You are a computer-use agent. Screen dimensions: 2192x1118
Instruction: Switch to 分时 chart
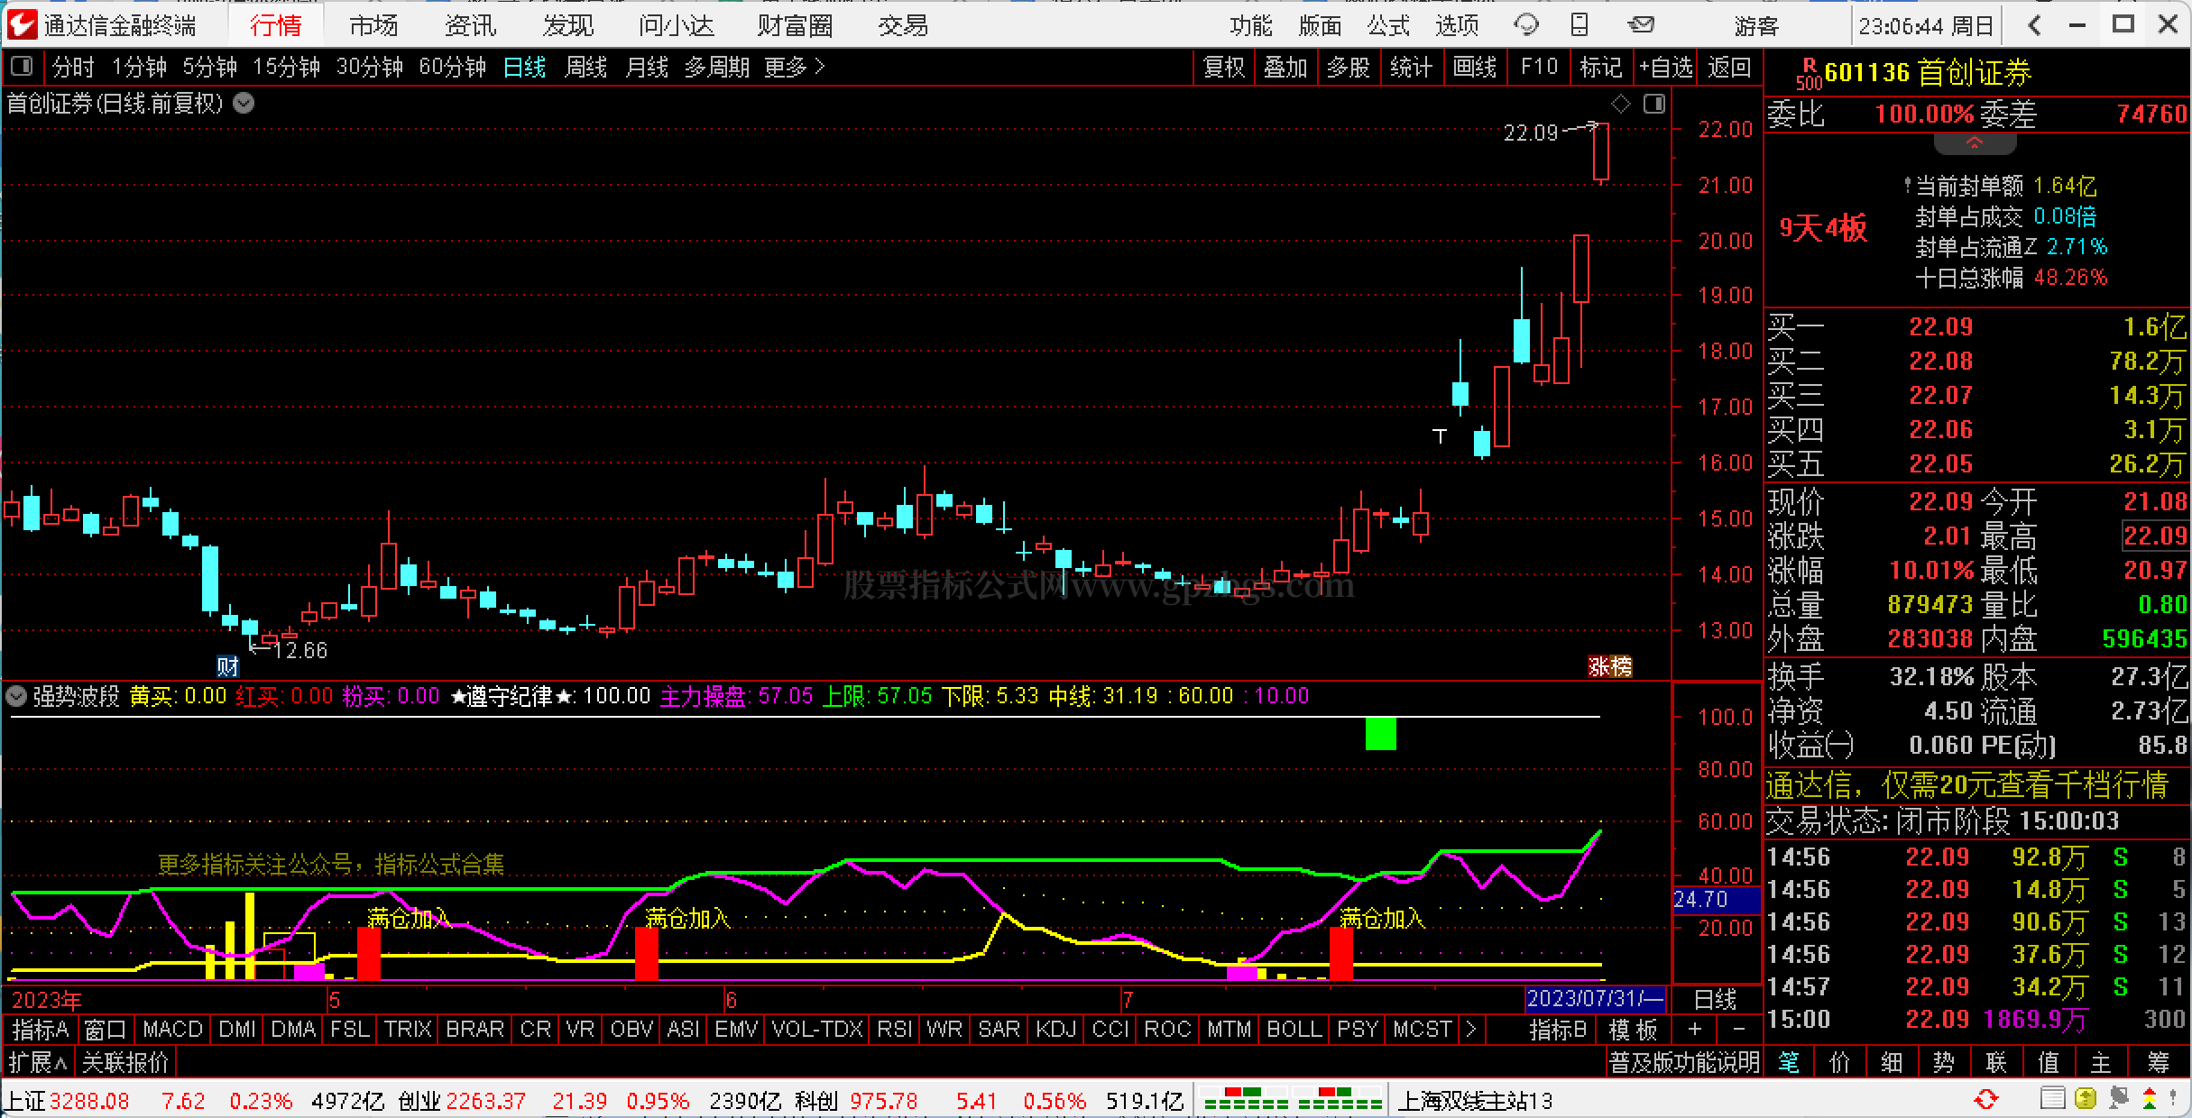click(73, 67)
